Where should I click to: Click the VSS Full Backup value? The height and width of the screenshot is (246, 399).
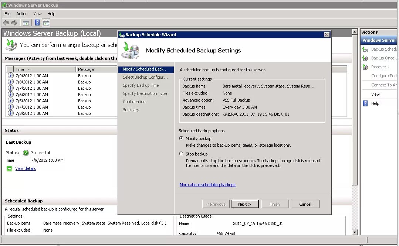[236, 100]
